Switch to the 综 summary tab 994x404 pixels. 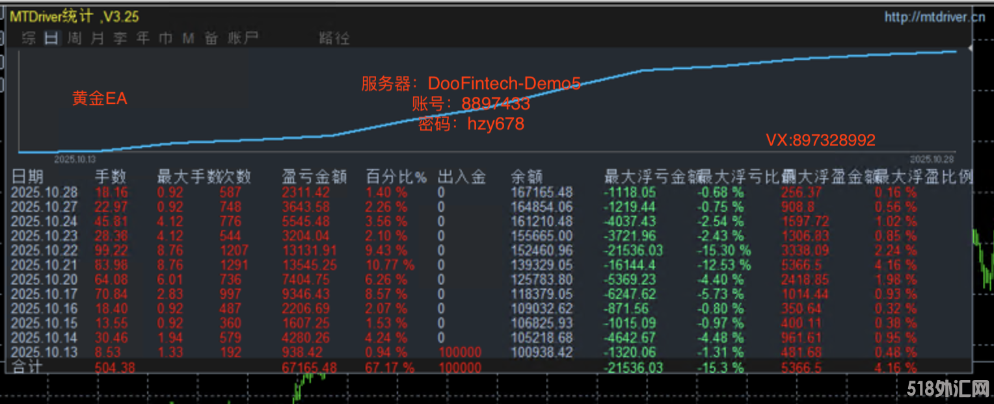tap(29, 38)
